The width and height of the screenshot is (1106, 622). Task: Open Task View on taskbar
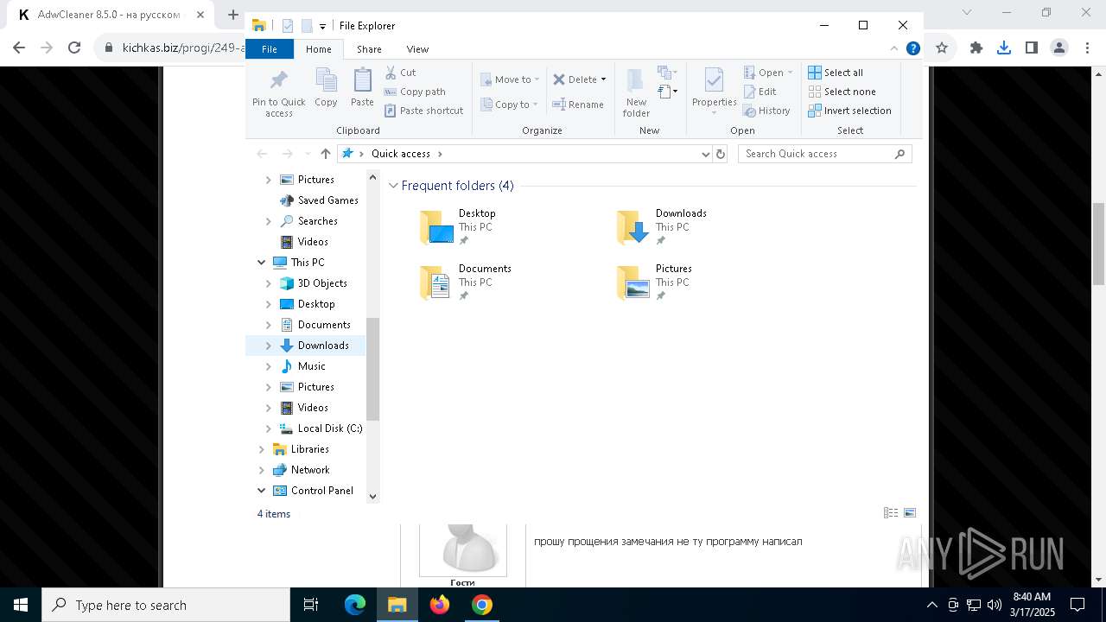pyautogui.click(x=311, y=605)
